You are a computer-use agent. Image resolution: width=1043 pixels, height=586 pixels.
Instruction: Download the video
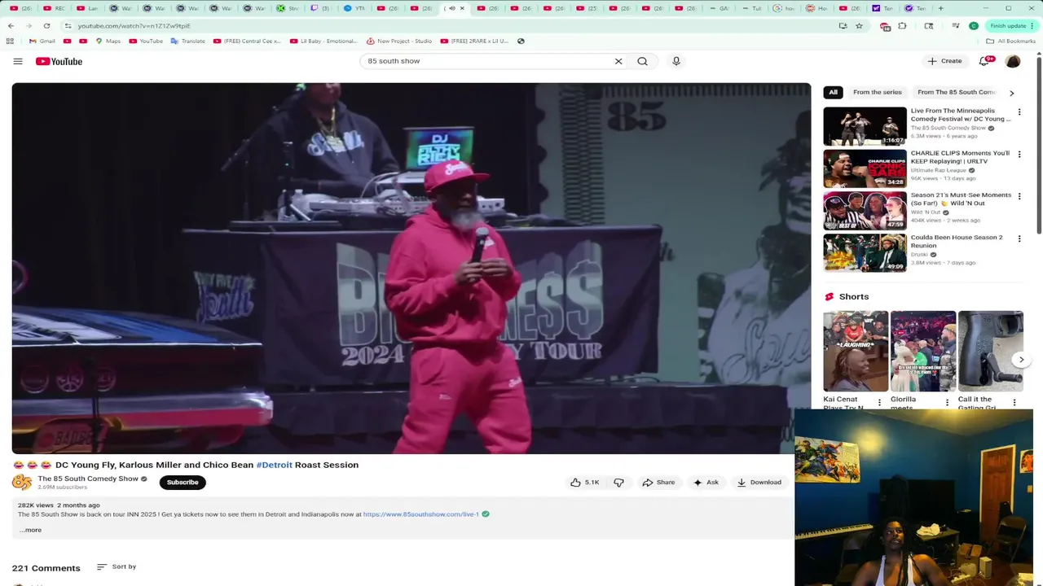pyautogui.click(x=759, y=483)
